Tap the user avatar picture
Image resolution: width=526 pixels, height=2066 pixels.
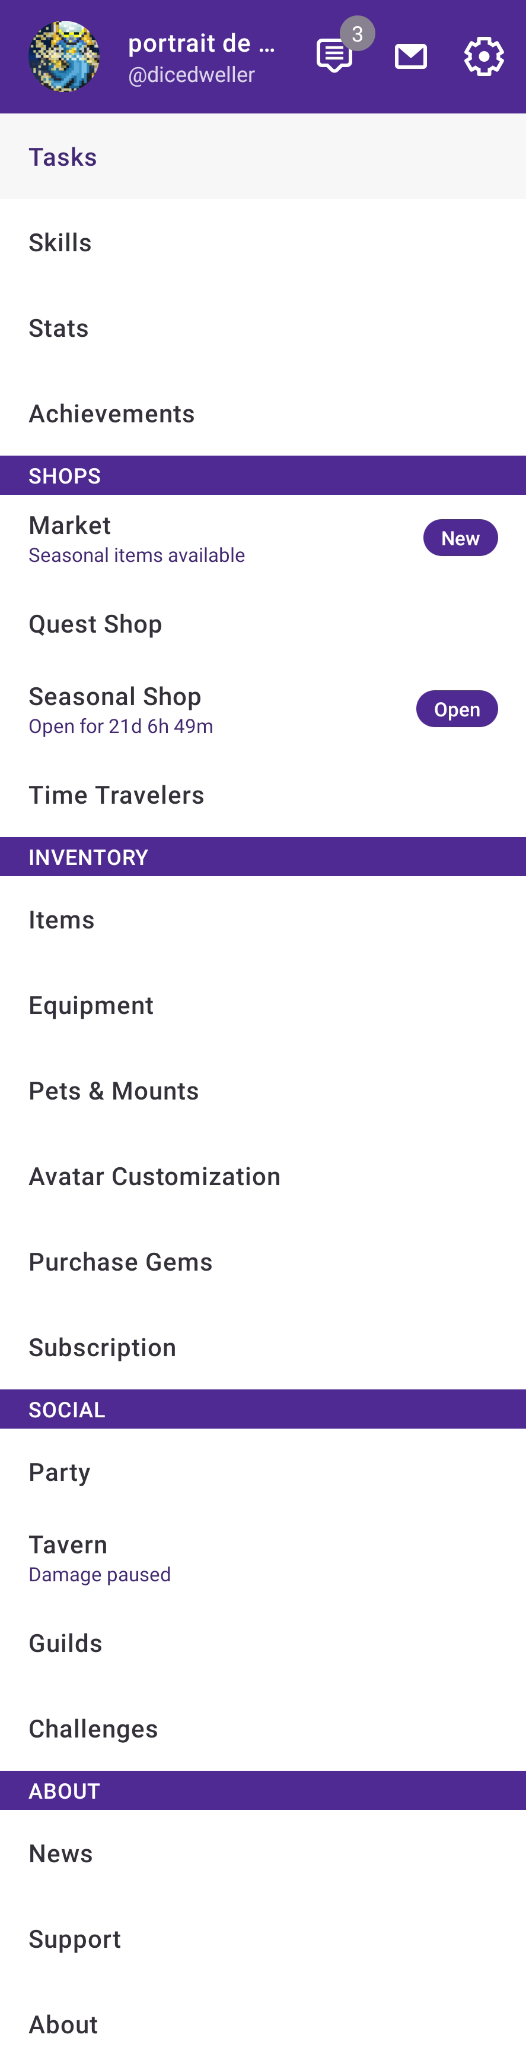[64, 56]
